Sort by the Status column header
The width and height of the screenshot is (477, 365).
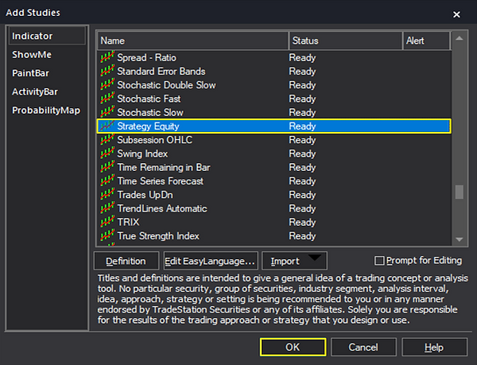coord(346,41)
